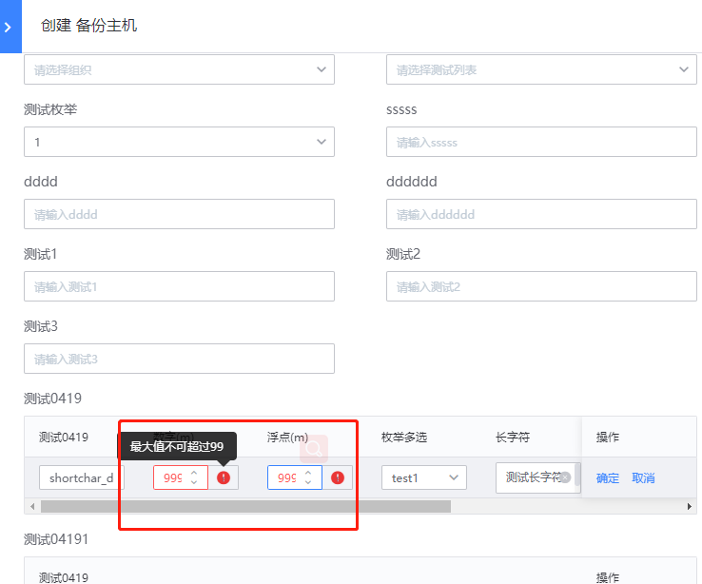Image resolution: width=702 pixels, height=584 pixels.
Task: Increase the 浮点(m) value with up arrow
Action: click(308, 473)
